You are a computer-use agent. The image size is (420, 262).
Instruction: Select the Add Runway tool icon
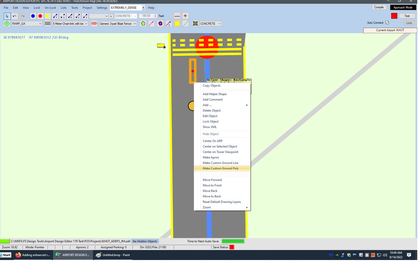[70, 16]
